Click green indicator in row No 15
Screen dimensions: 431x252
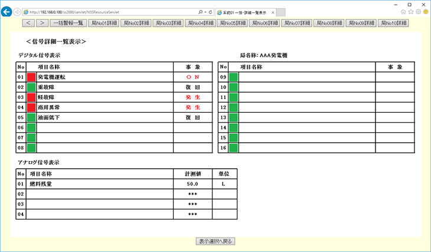click(234, 138)
